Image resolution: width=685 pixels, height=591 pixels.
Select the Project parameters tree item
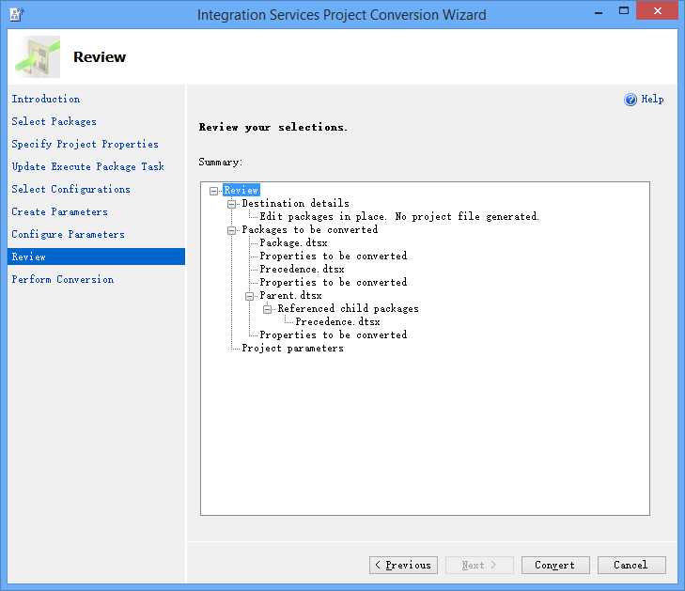[292, 349]
